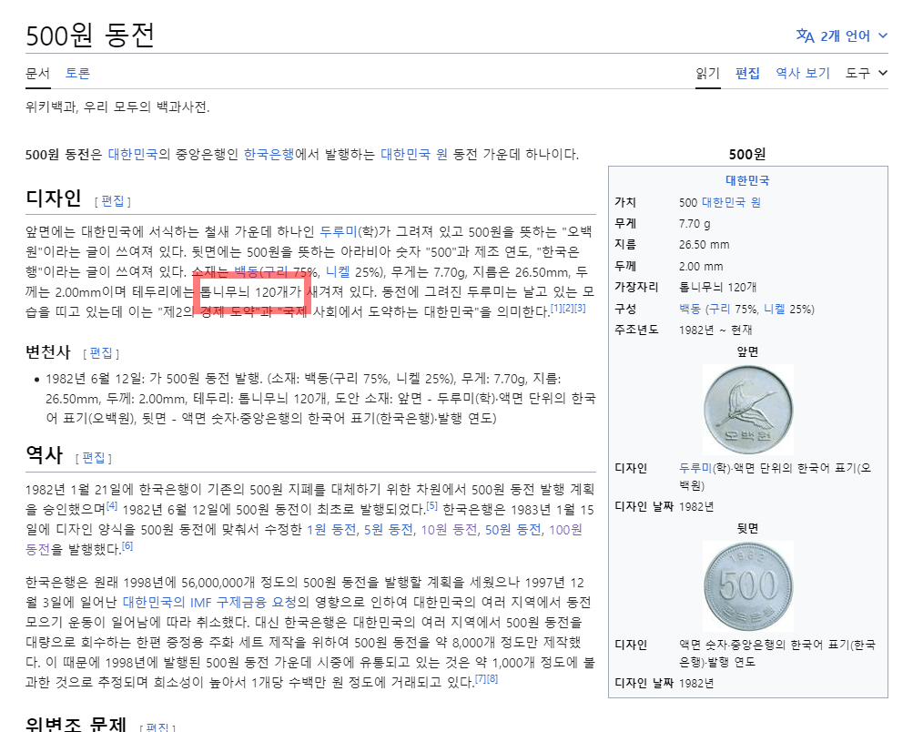View the coin front (앞면) image

click(748, 410)
